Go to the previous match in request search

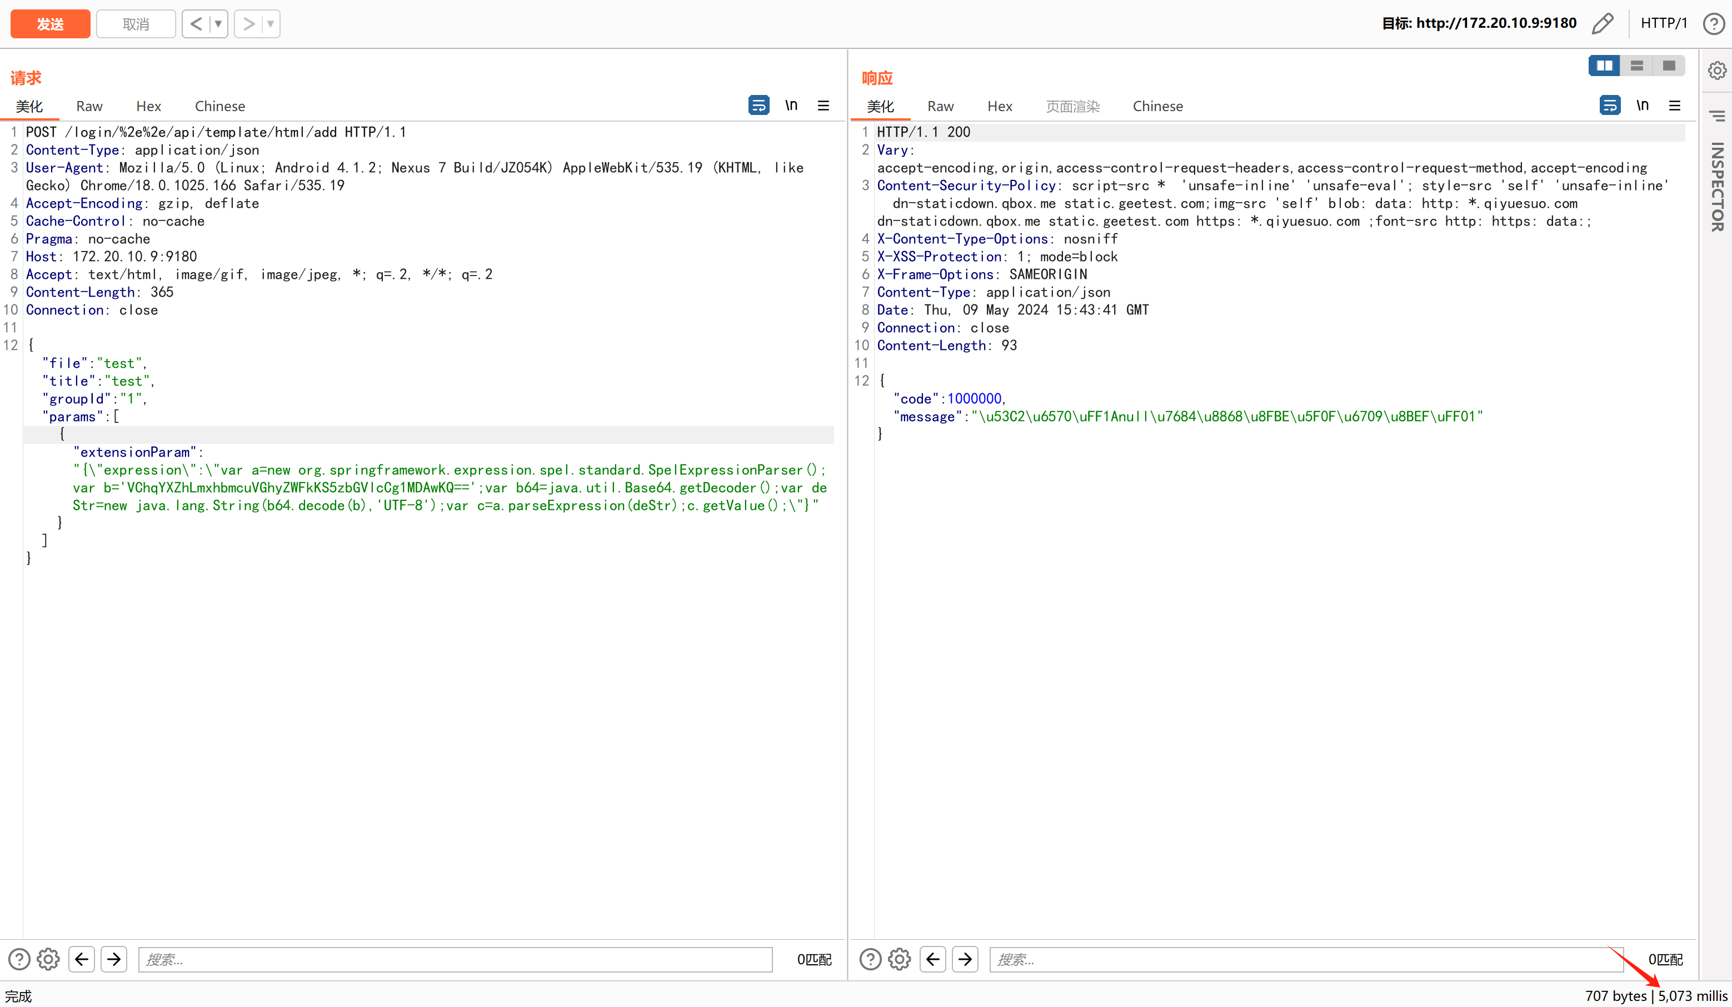coord(82,959)
